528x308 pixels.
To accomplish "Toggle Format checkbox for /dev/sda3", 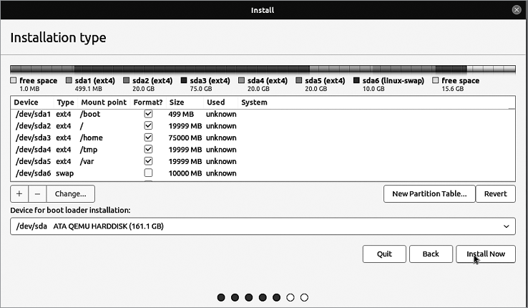I will point(148,138).
